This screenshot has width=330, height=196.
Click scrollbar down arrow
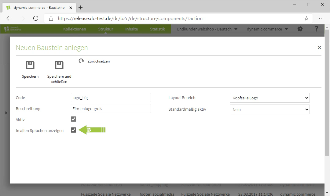coord(327,193)
